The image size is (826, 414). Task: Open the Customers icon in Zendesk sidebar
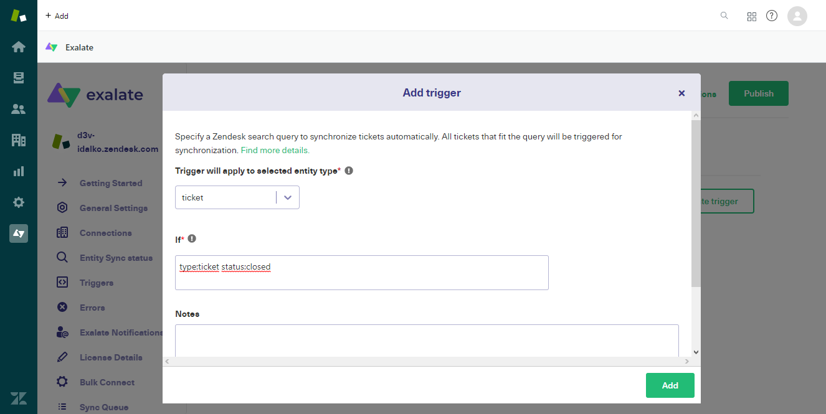(x=19, y=109)
